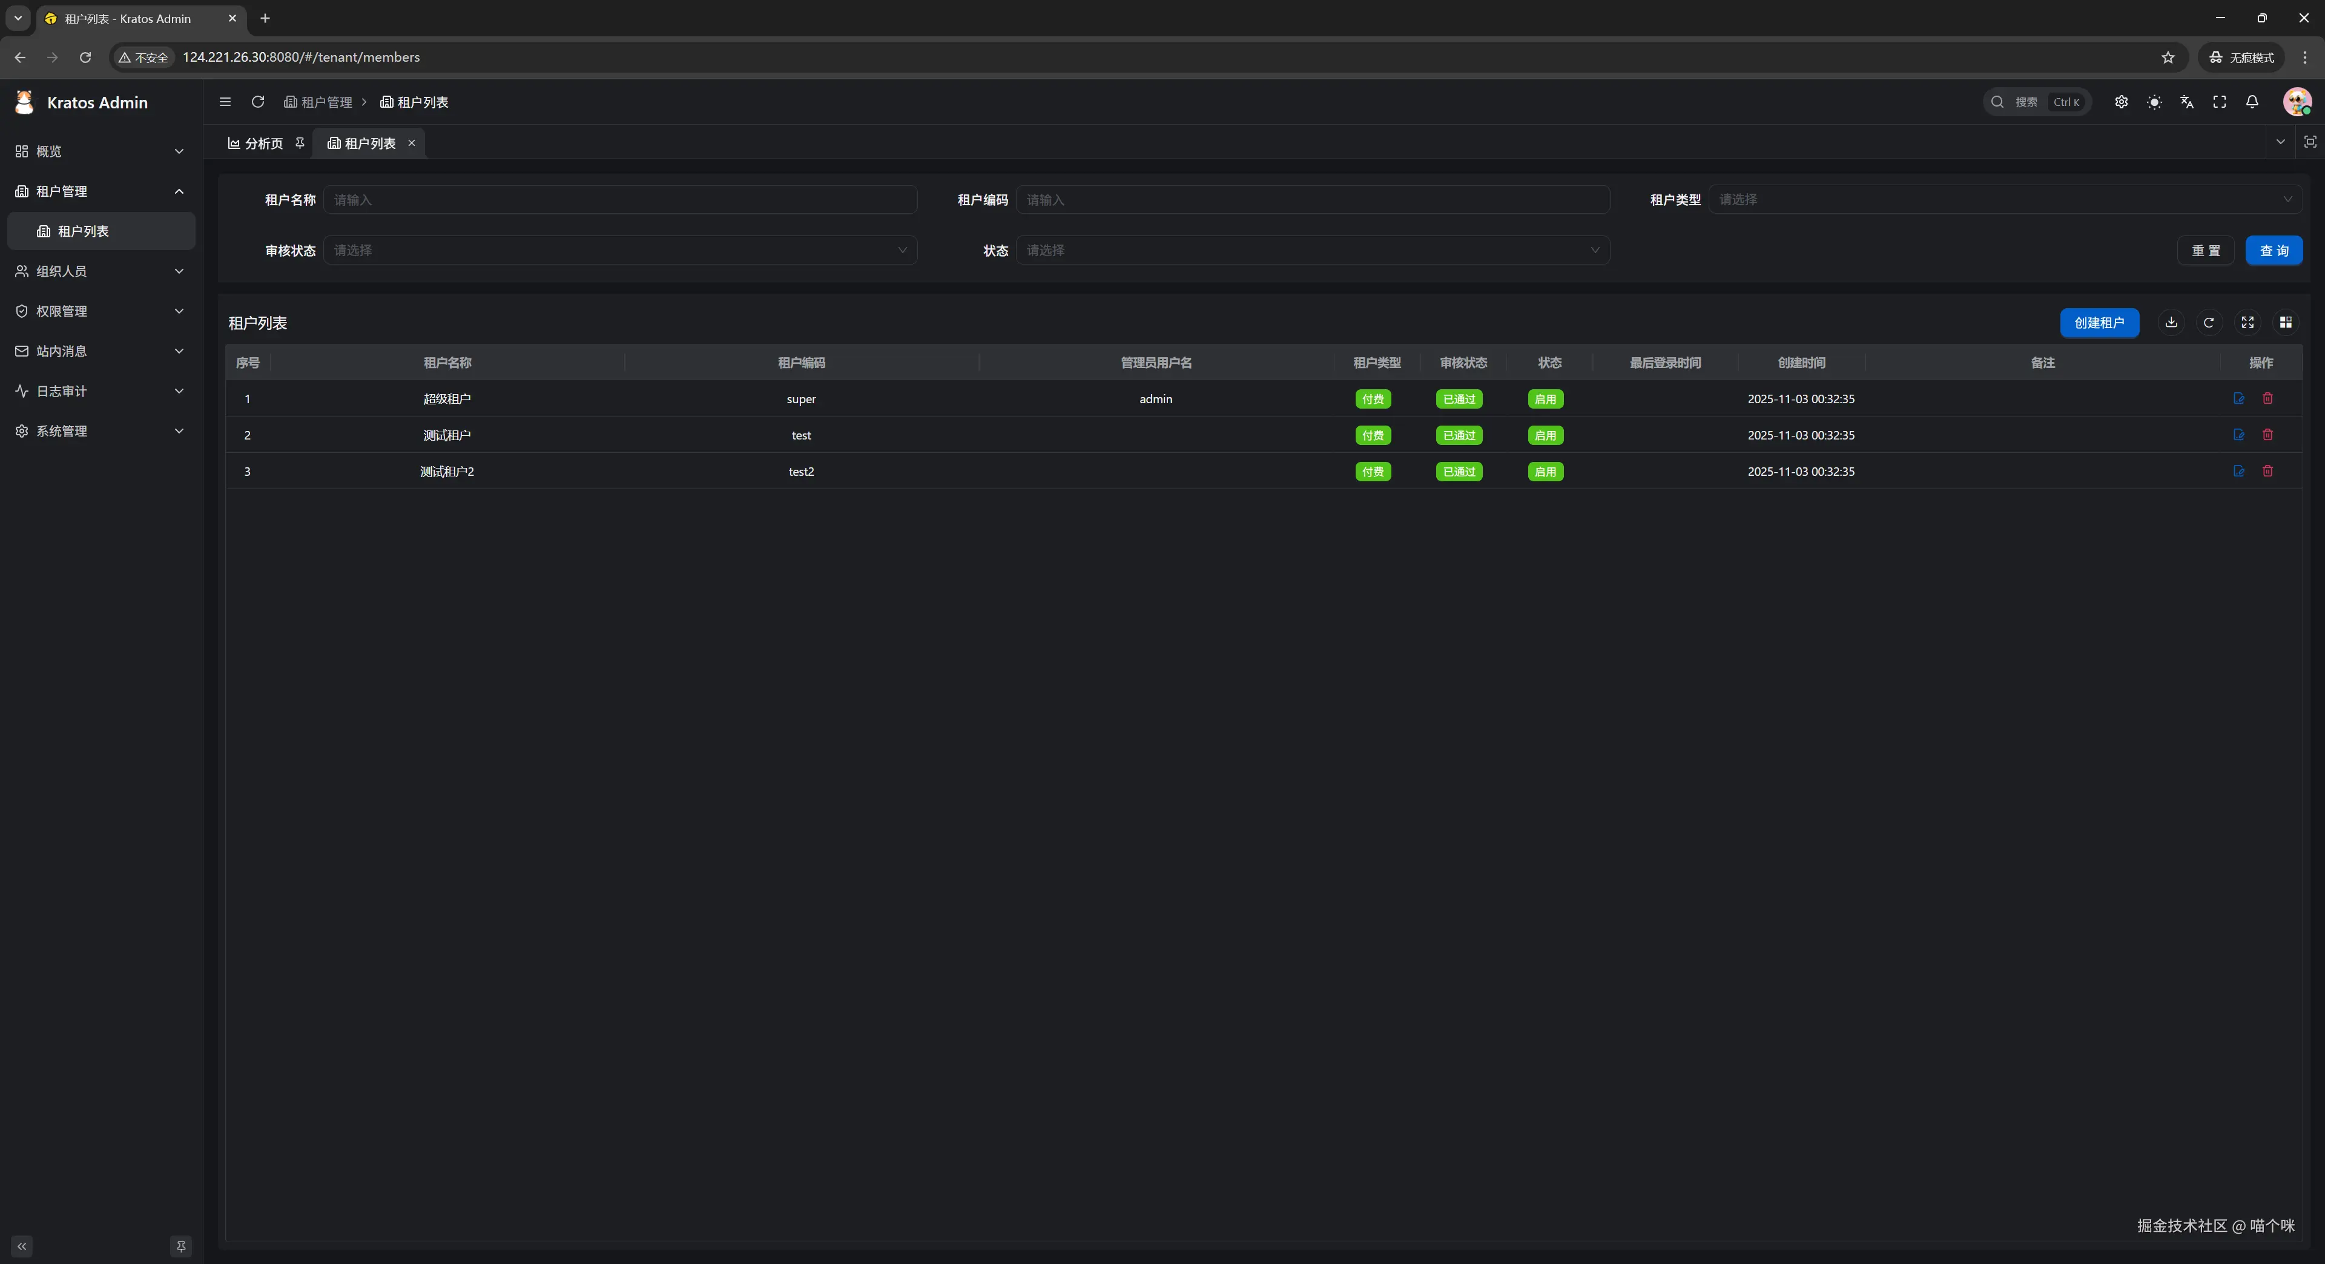Expand the 权限管理 sidebar menu
This screenshot has height=1264, width=2325.
pyautogui.click(x=99, y=311)
